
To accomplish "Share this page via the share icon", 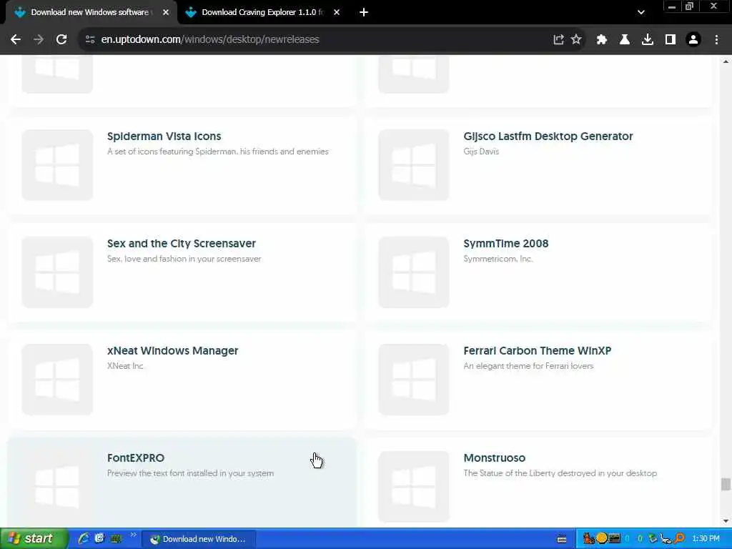I will point(558,40).
